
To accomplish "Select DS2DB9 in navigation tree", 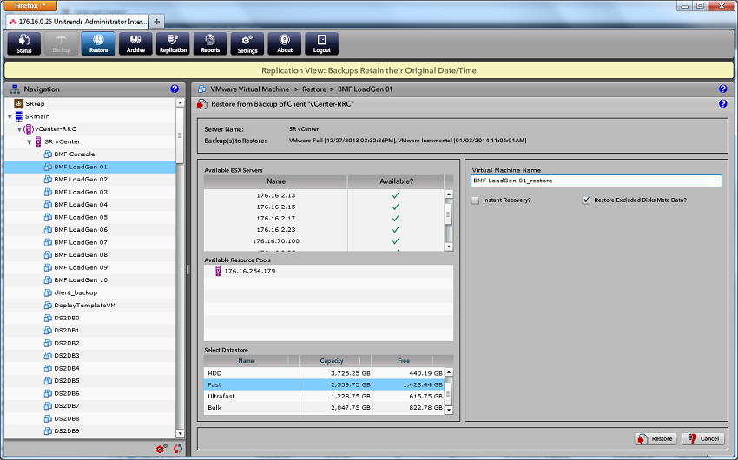I will click(x=66, y=430).
